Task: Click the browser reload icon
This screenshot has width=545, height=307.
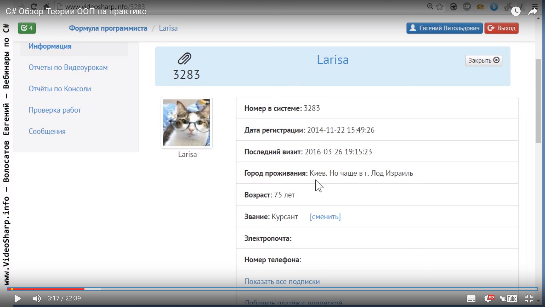Action: [34, 6]
